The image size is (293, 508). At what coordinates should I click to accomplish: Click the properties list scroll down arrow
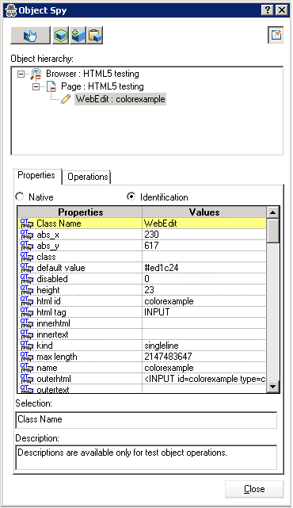pyautogui.click(x=273, y=386)
